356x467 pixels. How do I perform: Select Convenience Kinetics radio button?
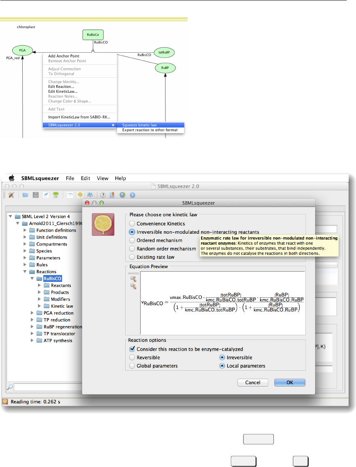(x=132, y=224)
